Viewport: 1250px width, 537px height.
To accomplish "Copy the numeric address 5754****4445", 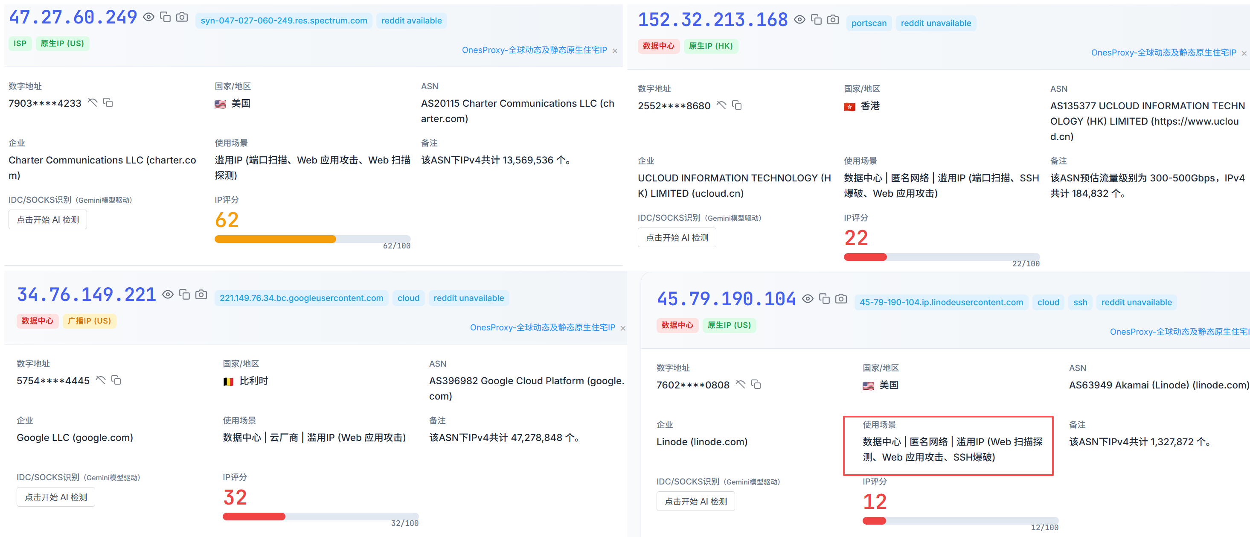I will click(x=116, y=381).
